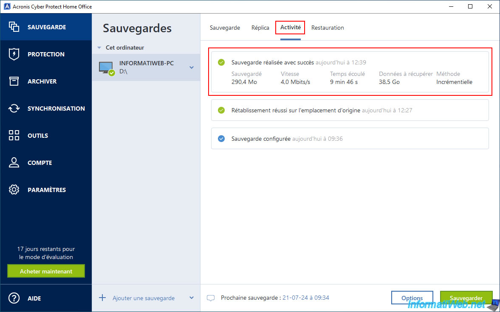
Task: Click the INFORMATIWEB-PC computer icon
Action: [x=107, y=68]
